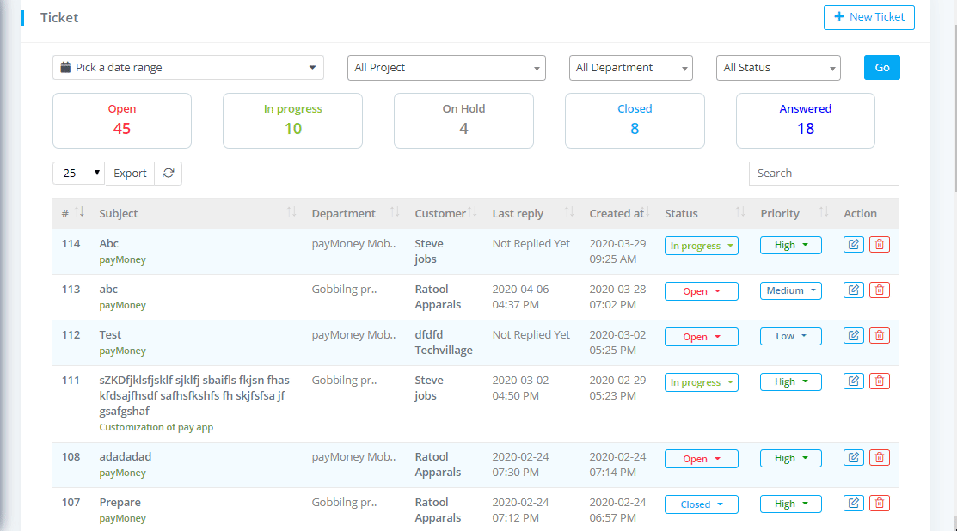The image size is (957, 531).
Task: Click in the Search input field
Action: (823, 174)
